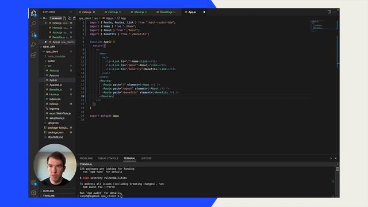Click spa_client in the breadcrumb path
Image resolution: width=368 pixels, height=207 pixels.
tap(85, 18)
